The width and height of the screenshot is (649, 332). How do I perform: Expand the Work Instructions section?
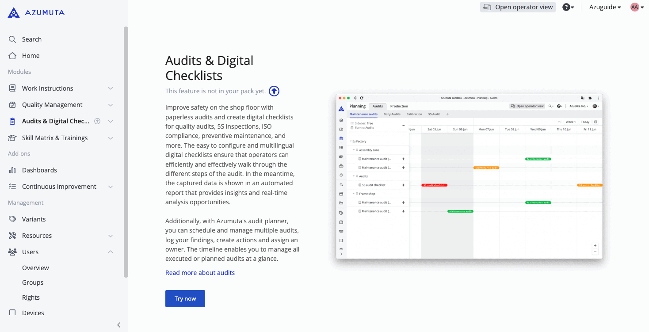coord(111,88)
